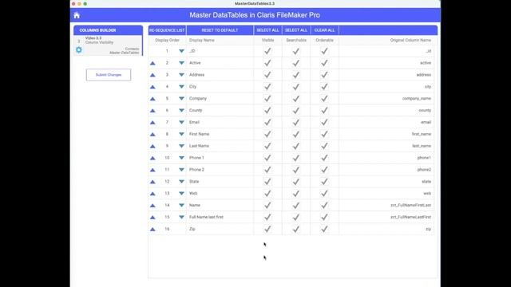Viewport: 511px width, 287px height.
Task: Toggle Visible checkmark for _ID row
Action: coord(267,51)
